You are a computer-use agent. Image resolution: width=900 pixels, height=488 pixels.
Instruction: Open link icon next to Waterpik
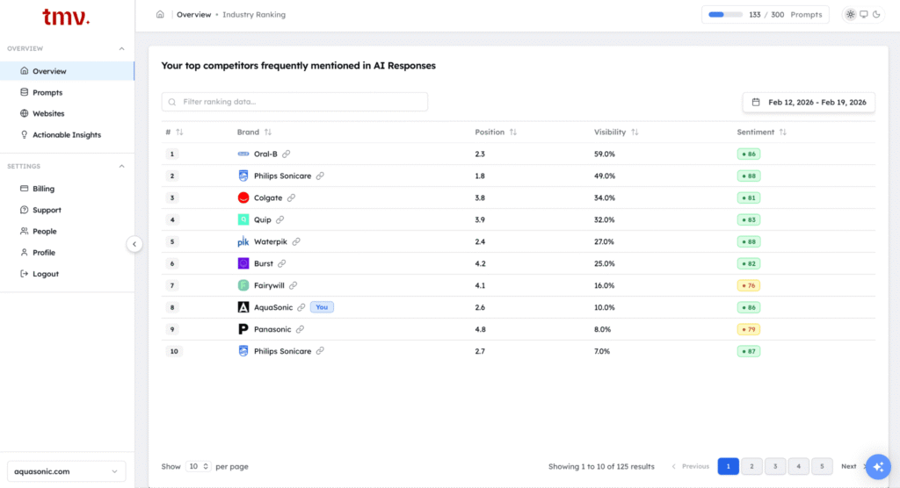point(296,241)
